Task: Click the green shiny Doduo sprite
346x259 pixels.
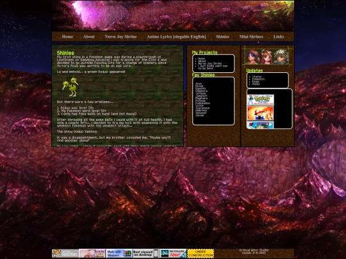Action: coord(70,87)
